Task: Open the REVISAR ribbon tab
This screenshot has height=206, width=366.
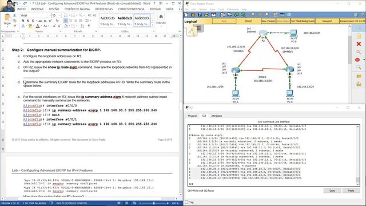Action: coord(155,9)
